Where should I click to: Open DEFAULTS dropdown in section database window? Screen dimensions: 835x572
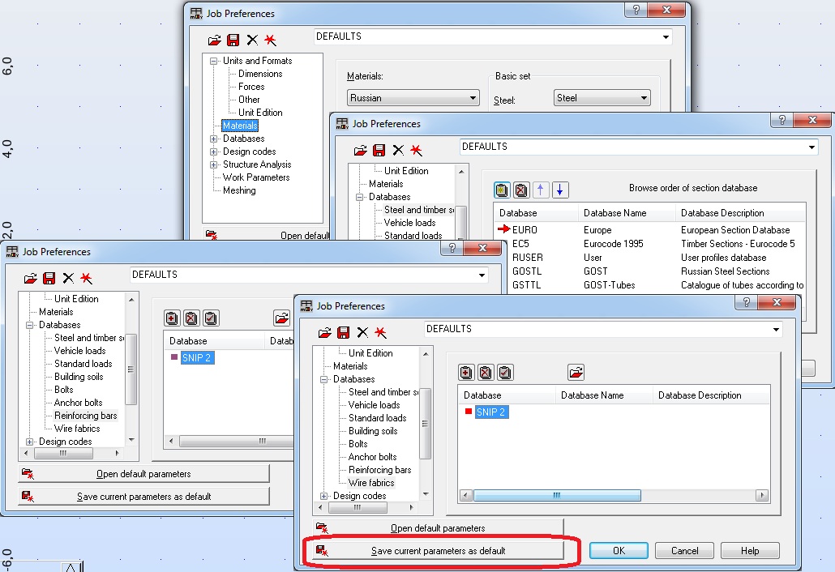(811, 147)
